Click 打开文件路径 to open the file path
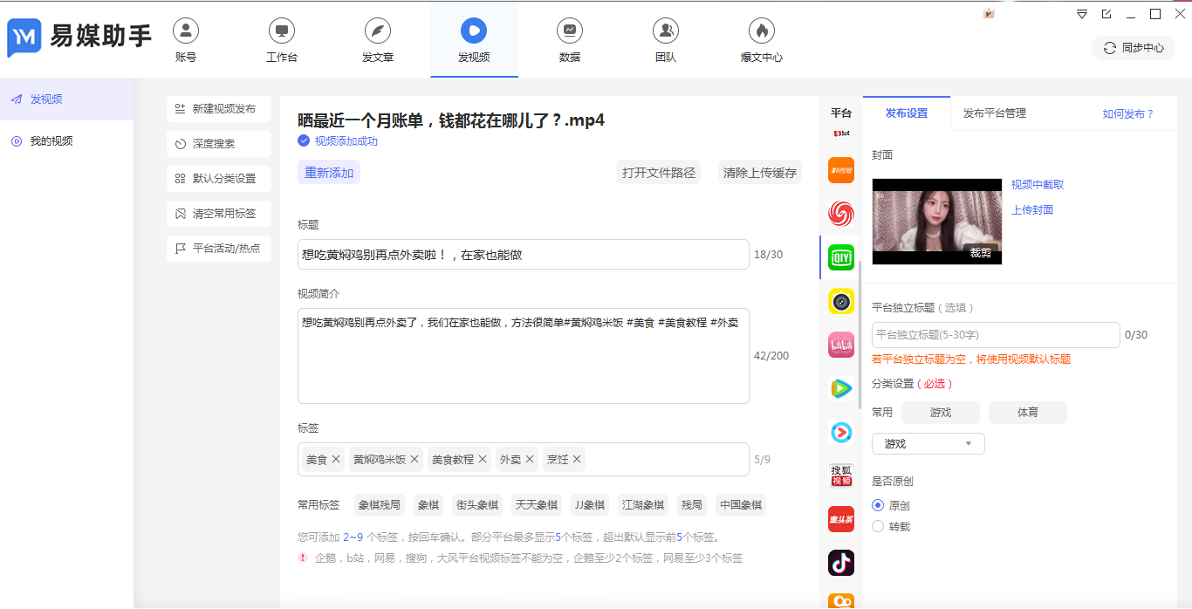The width and height of the screenshot is (1192, 609). (x=659, y=173)
